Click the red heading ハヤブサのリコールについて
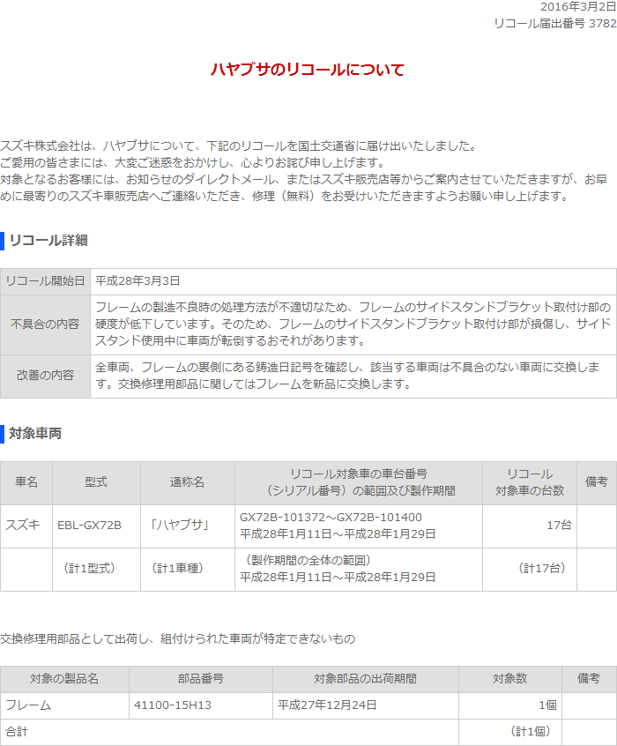Image resolution: width=617 pixels, height=746 pixels. (308, 70)
